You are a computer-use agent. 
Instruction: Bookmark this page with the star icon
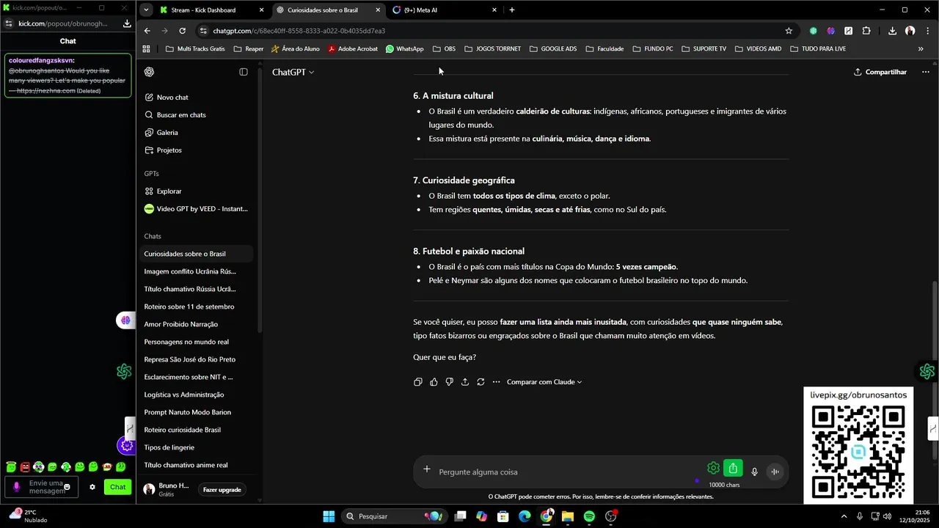[789, 31]
